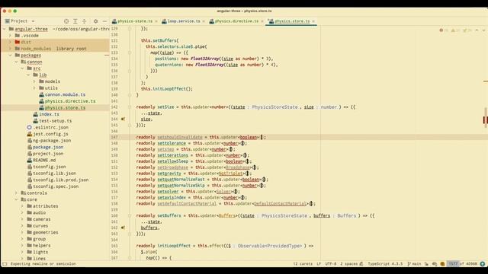Switch to loop.service.ts tab
The height and width of the screenshot is (274, 488).
184,21
